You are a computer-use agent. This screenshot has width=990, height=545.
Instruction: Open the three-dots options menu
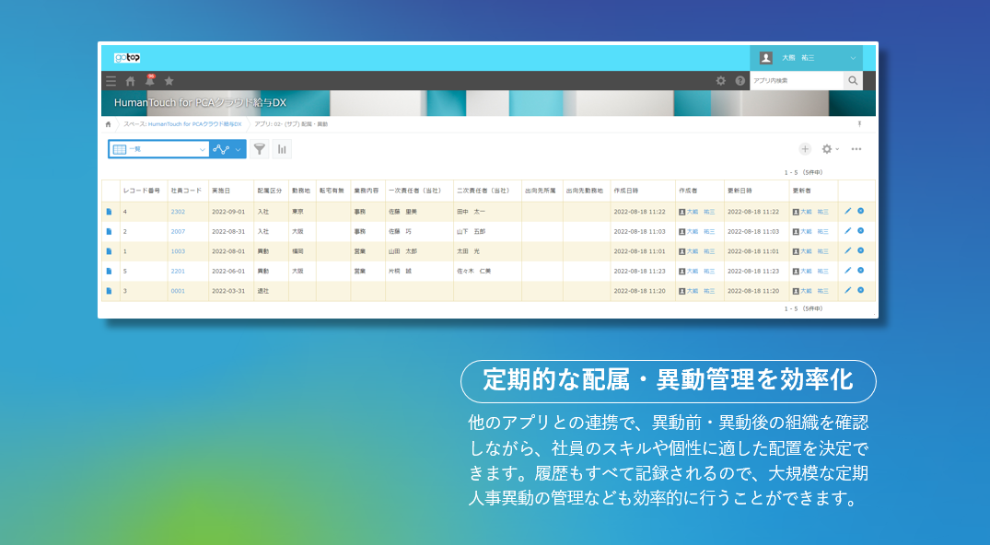(x=856, y=149)
